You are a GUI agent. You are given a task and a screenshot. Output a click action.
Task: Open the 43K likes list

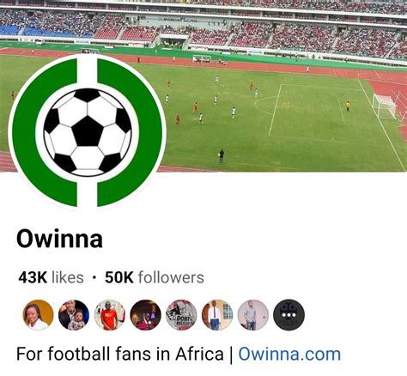[x=51, y=277]
